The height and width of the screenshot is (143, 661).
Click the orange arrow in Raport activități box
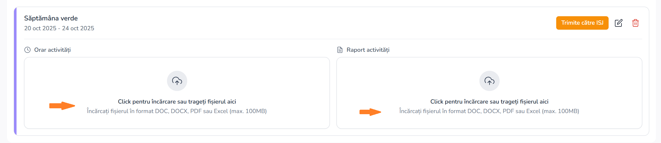pos(370,112)
